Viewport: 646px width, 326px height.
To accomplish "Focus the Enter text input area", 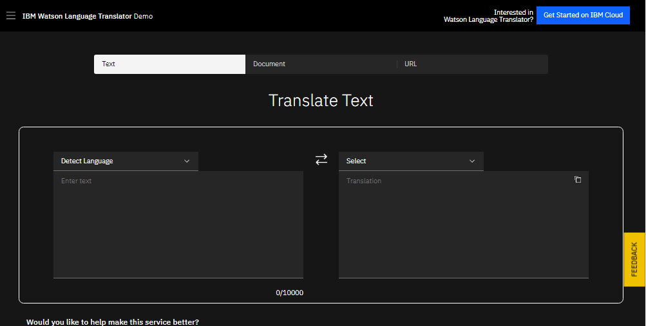I will click(178, 224).
